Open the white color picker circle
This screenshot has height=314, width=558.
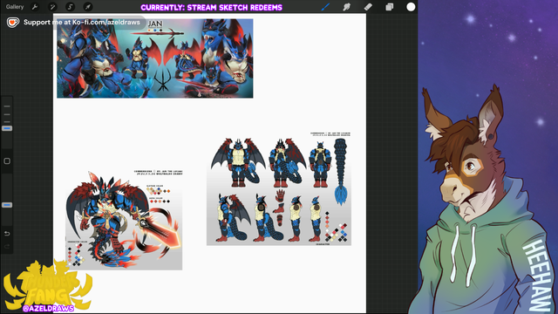point(411,7)
